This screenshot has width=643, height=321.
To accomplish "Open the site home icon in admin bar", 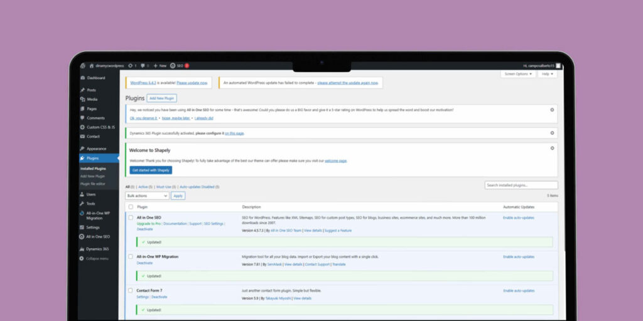I will [x=92, y=65].
